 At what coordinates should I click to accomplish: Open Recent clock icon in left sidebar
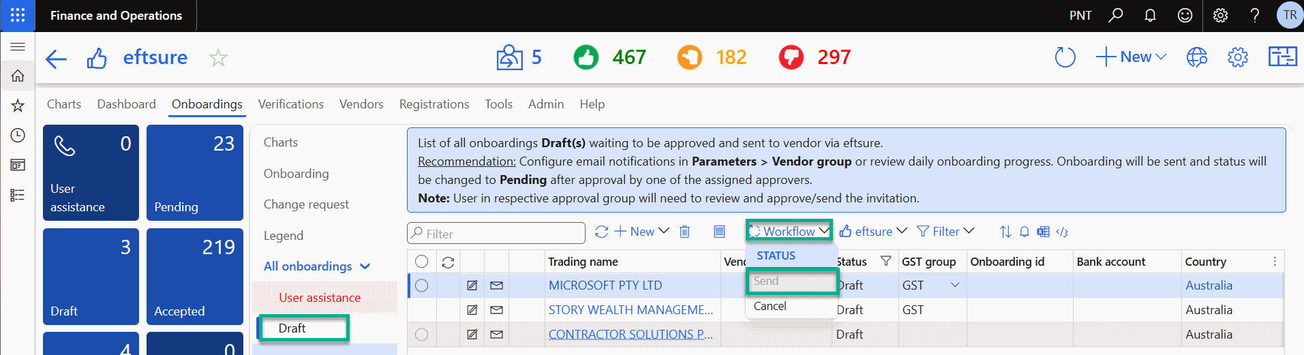(x=18, y=135)
